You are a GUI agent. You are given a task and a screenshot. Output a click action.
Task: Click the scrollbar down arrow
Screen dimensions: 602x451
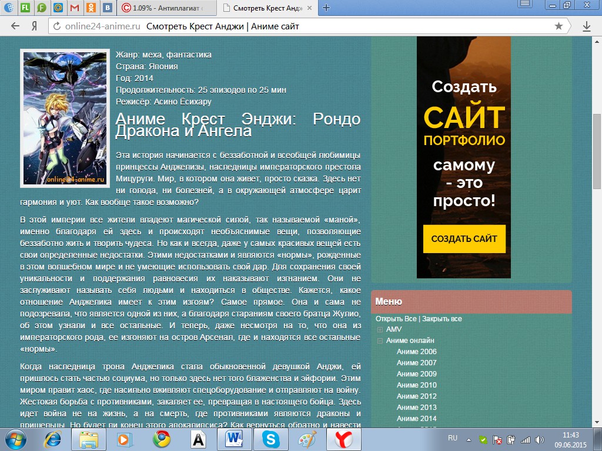pos(597,423)
